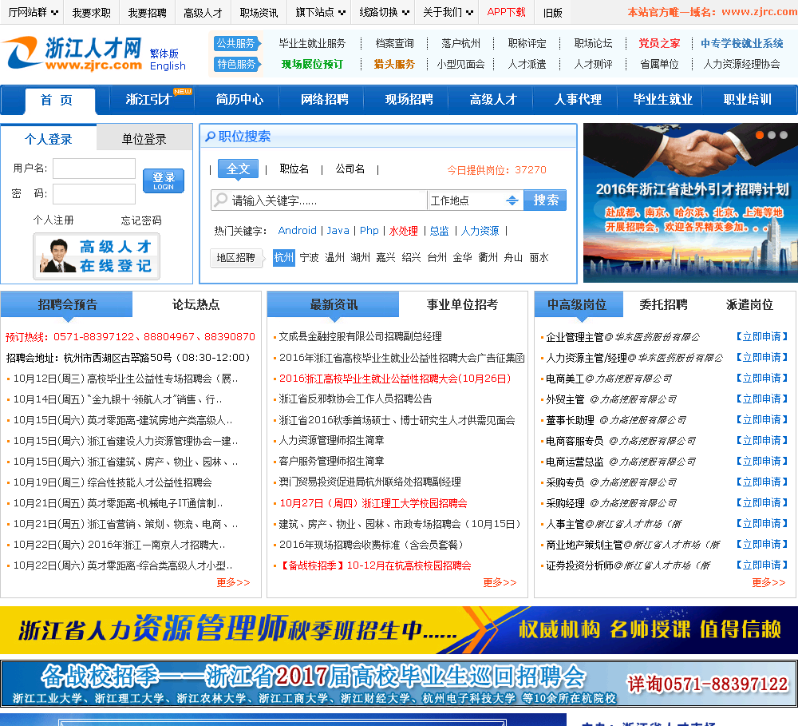Select 宁波 in regional recruitment
This screenshot has height=726, width=798.
tap(310, 257)
